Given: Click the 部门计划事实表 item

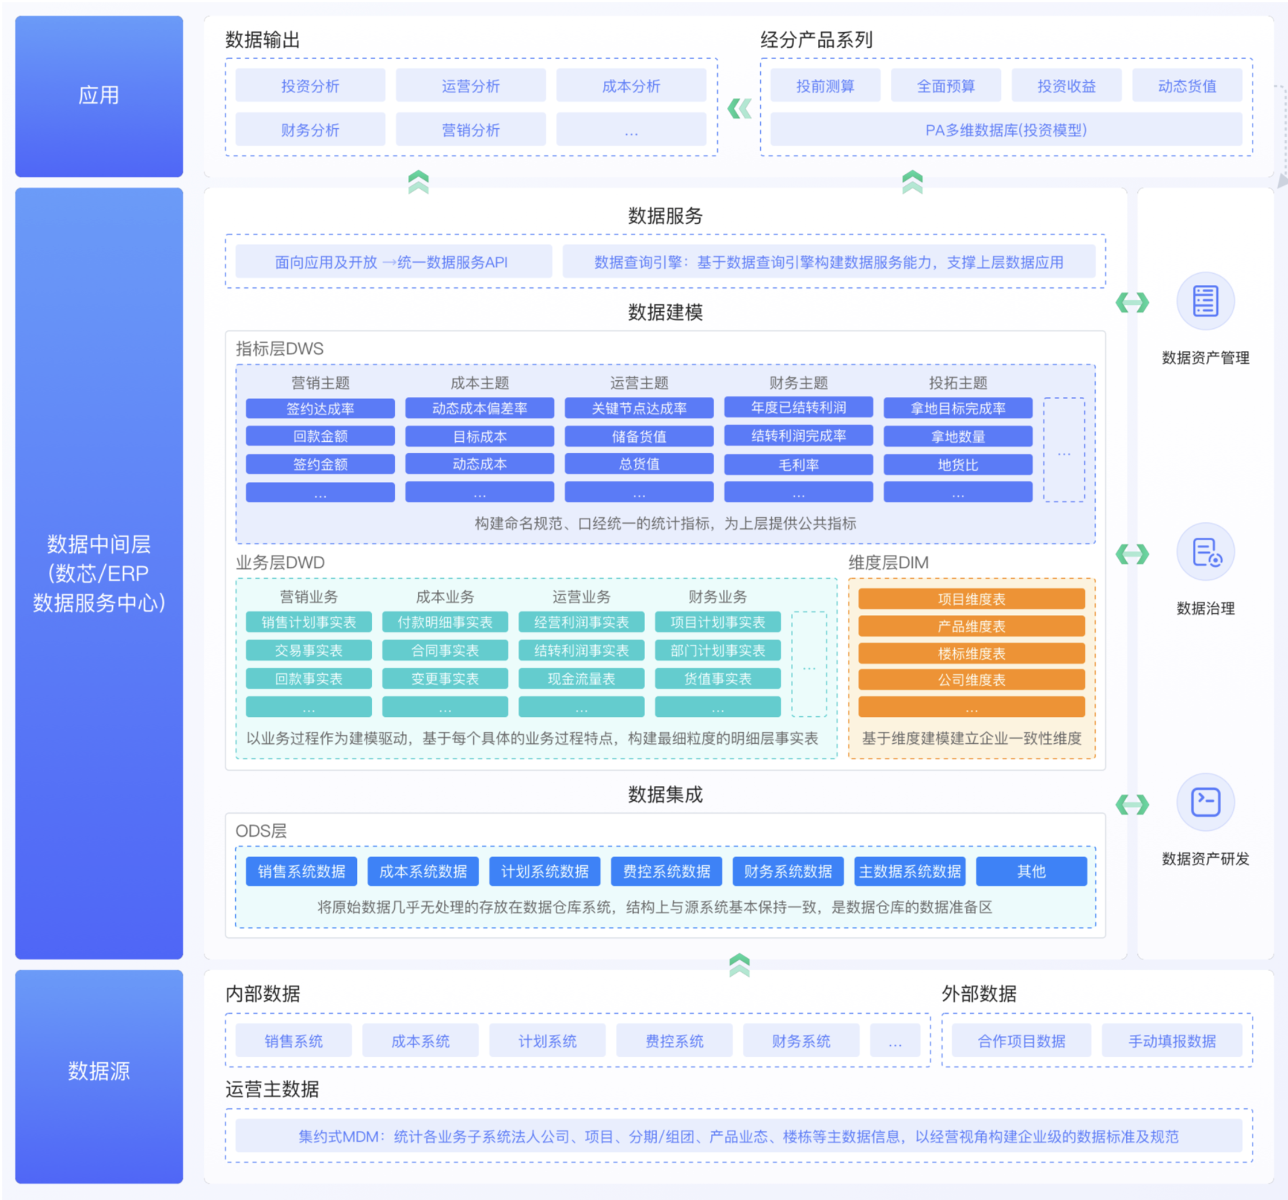Looking at the screenshot, I should click(x=718, y=650).
